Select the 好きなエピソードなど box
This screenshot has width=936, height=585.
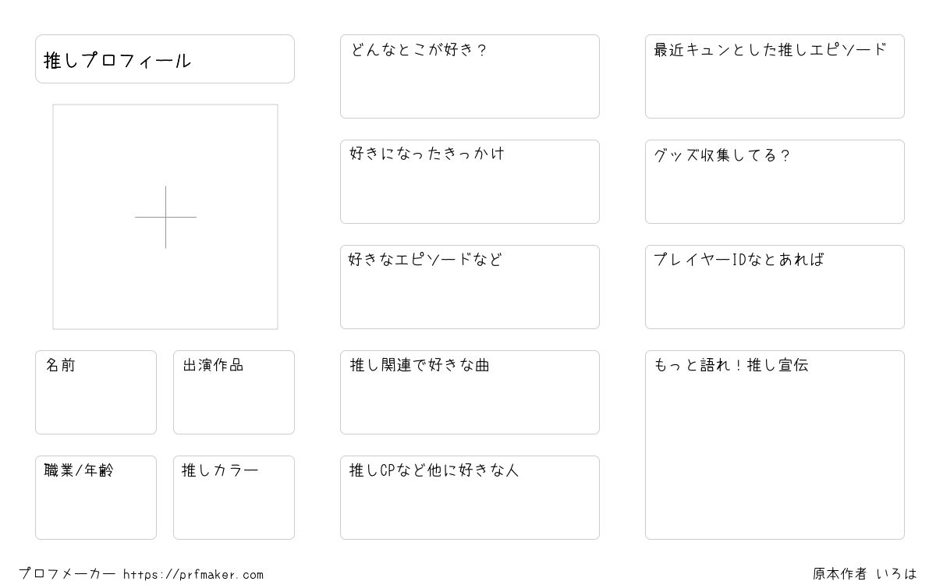point(470,287)
